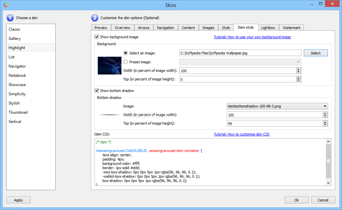Open the Arrows tab
This screenshot has height=210, width=342.
[144, 28]
